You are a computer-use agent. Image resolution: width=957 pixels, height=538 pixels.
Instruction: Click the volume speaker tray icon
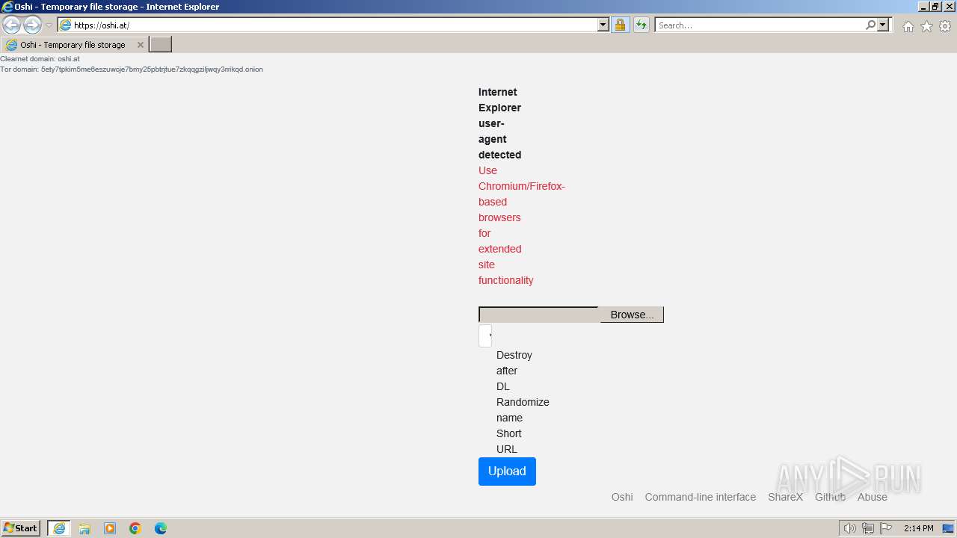[x=849, y=528]
